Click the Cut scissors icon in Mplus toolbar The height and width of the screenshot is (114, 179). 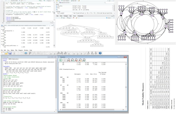(14, 53)
